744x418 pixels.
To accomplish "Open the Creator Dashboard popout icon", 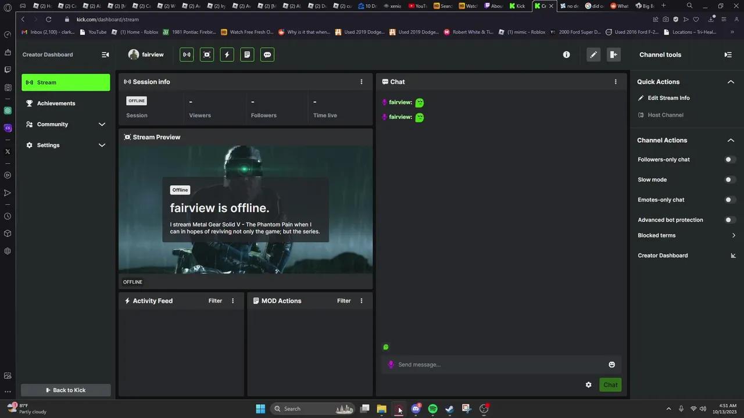I will 733,255.
